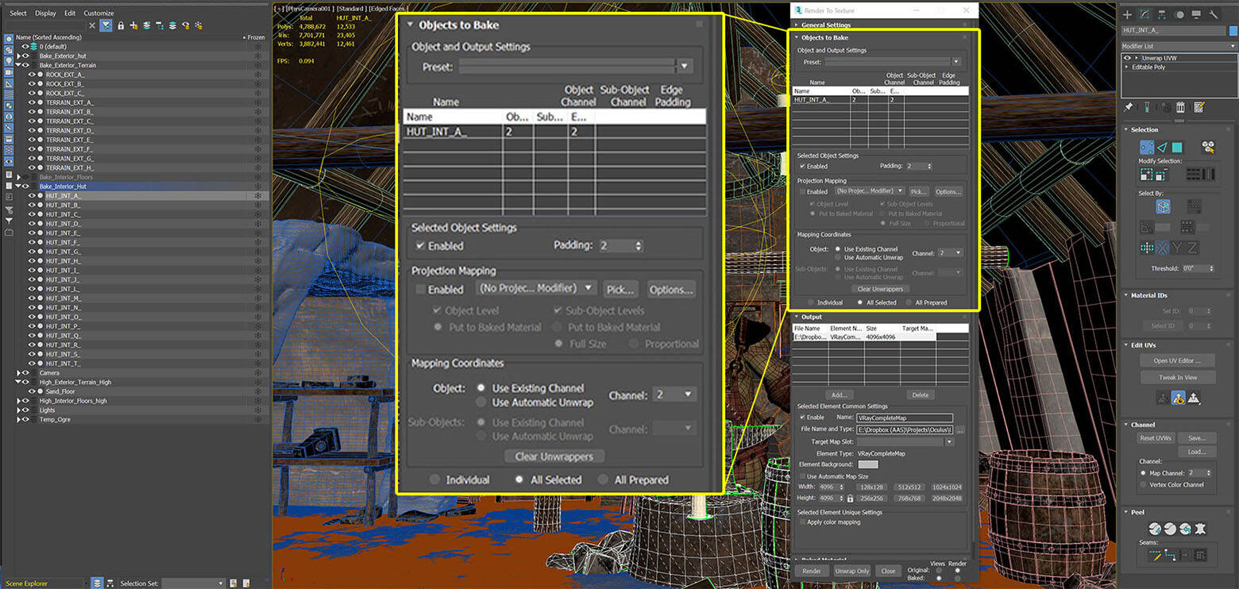Image resolution: width=1239 pixels, height=589 pixels.
Task: Click remove modifier trash icon
Action: tap(1181, 107)
